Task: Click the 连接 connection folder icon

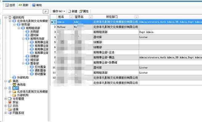Action: tap(10, 109)
